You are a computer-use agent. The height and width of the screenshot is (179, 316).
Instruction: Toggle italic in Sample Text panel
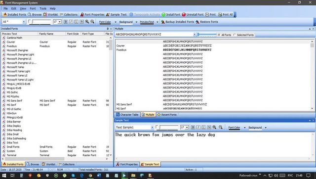coord(198,127)
